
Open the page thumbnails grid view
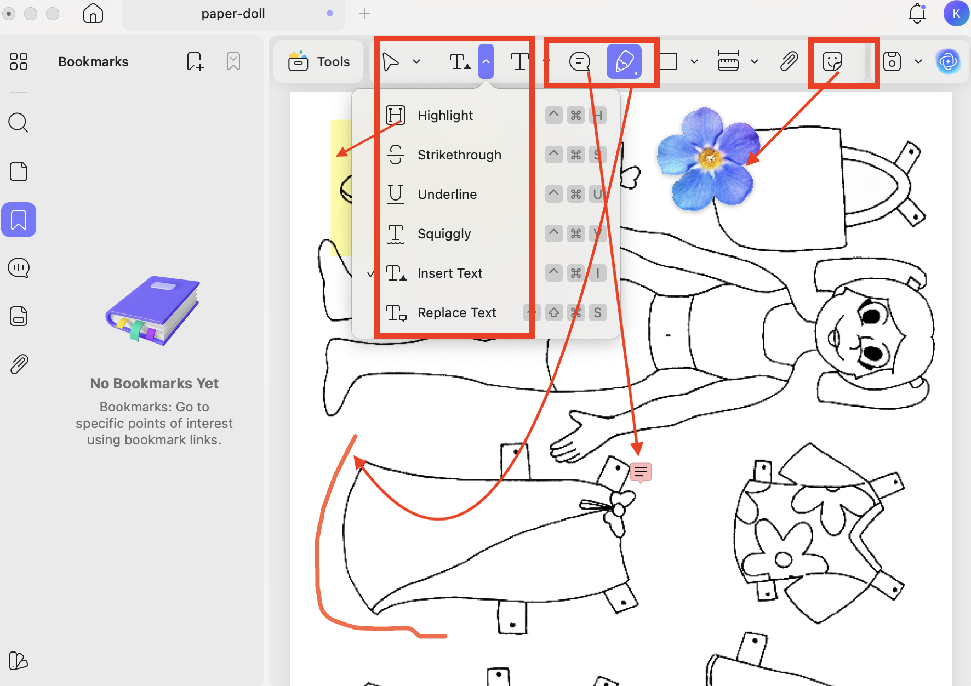[18, 62]
